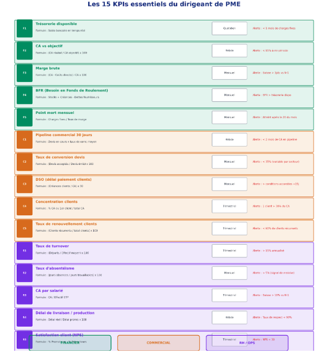The height and width of the screenshot is (355, 323).
Task: Click the Taux de conversion devis title
Action: tap(60, 158)
